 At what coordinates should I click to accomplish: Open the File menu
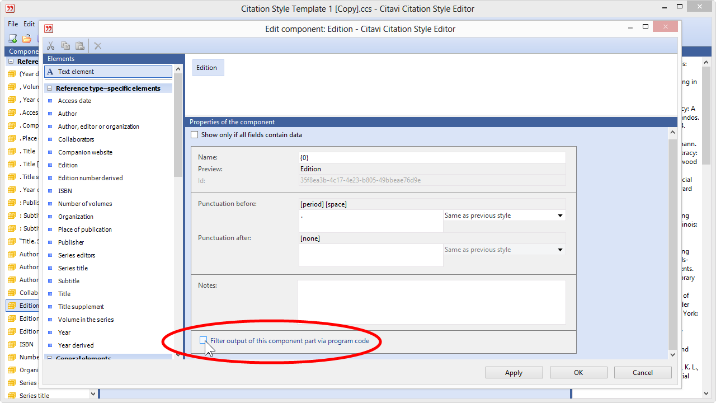(13, 24)
